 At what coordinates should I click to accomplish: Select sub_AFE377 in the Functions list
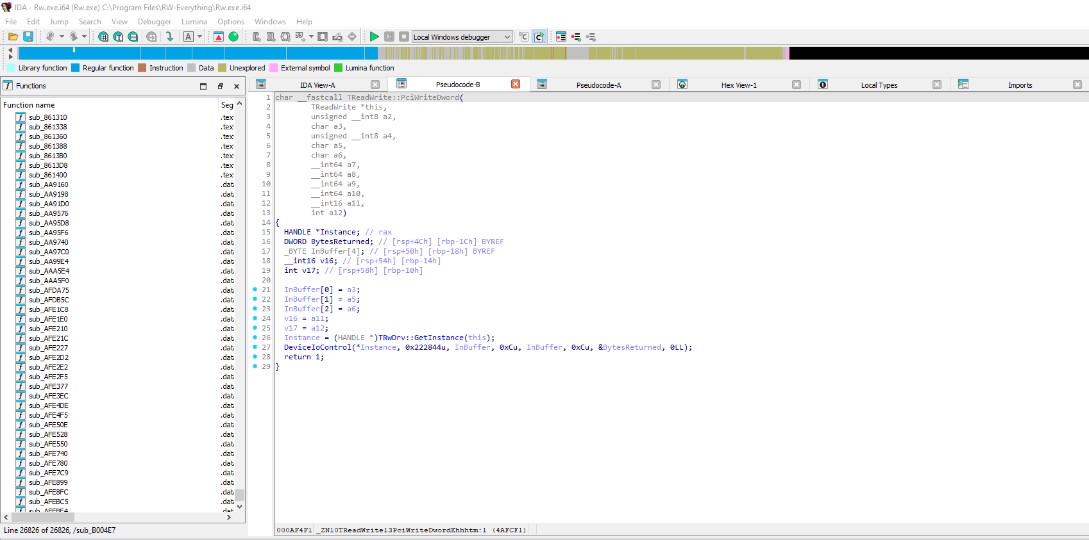click(x=48, y=386)
